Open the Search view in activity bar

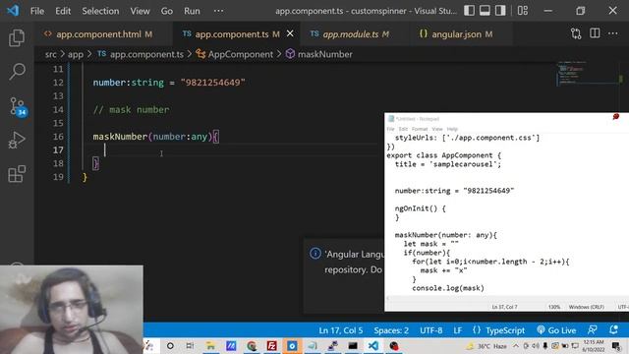17,72
